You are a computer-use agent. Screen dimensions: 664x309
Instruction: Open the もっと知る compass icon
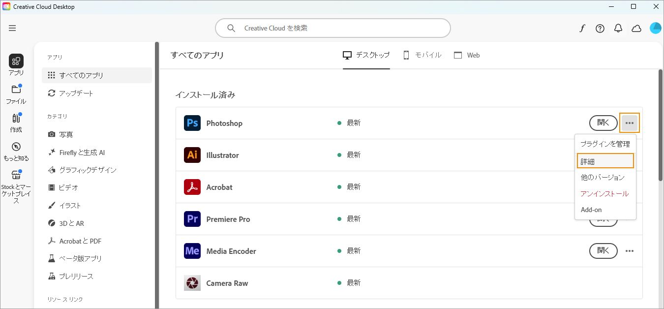tap(16, 147)
